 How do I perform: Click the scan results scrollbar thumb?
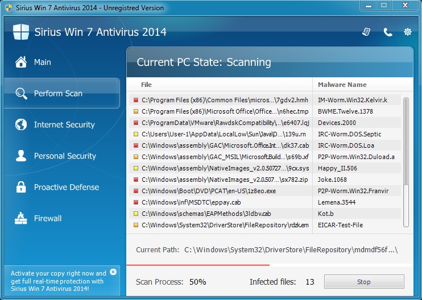pyautogui.click(x=406, y=142)
